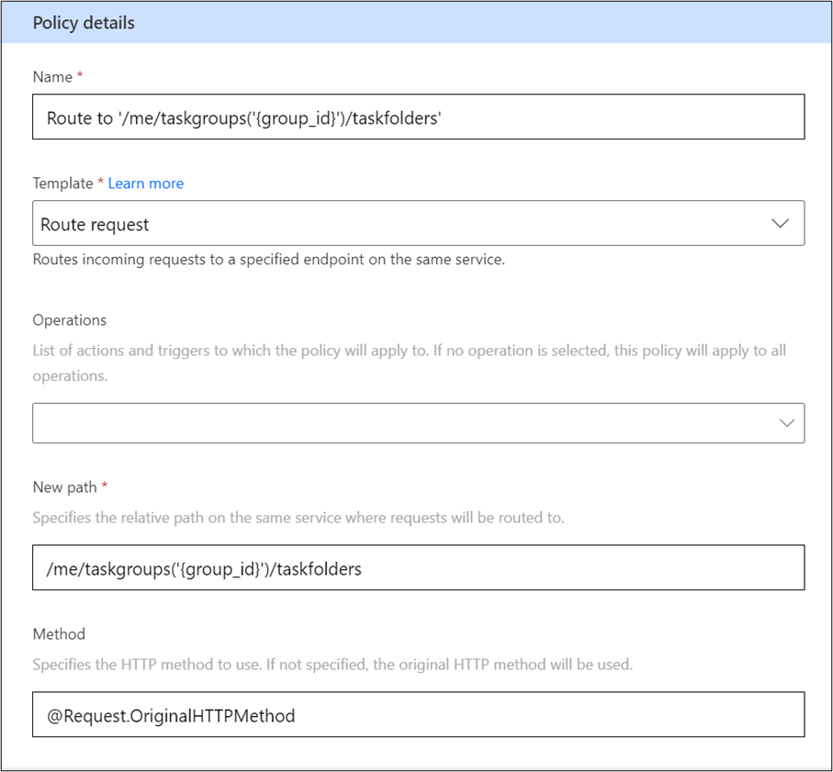Screen dimensions: 833x772
Task: Click the 'List of actions and triggers' help text
Action: coord(409,364)
